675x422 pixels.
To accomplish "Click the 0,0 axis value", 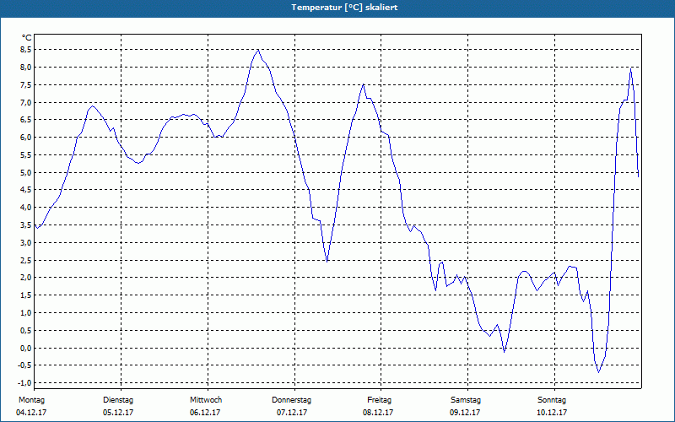I will pos(26,349).
